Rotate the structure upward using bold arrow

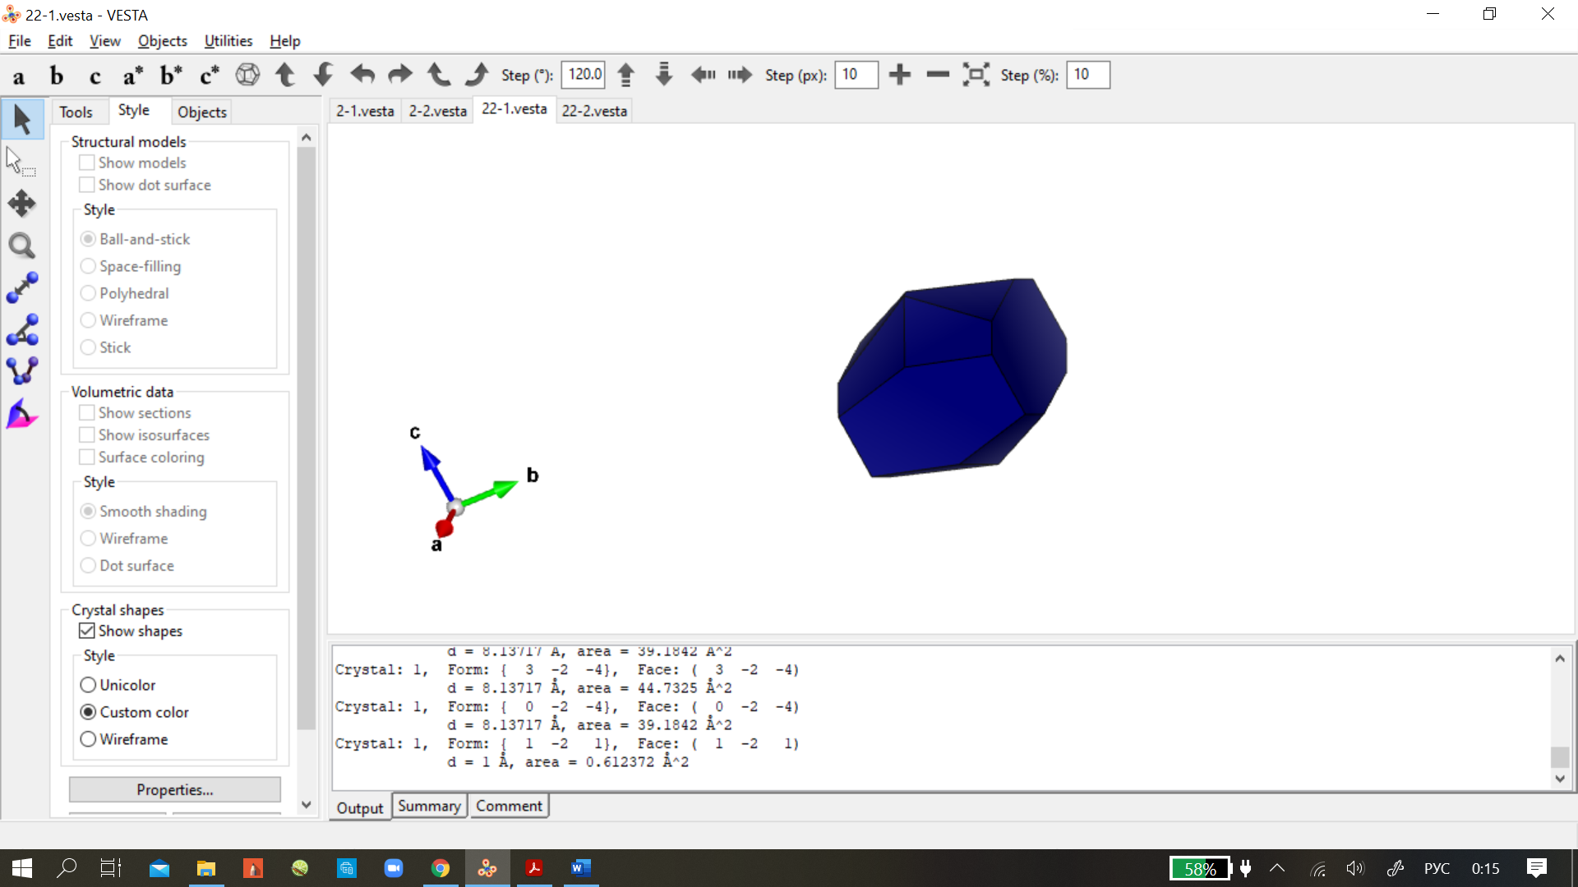[285, 75]
